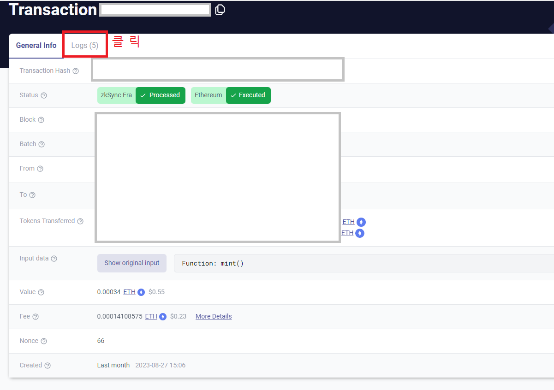Select the fee amount 0.00014108575
This screenshot has height=390, width=554.
(120, 316)
